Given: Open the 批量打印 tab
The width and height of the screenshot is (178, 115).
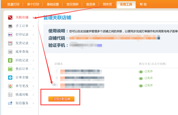Looking at the screenshot, I should [13, 4].
